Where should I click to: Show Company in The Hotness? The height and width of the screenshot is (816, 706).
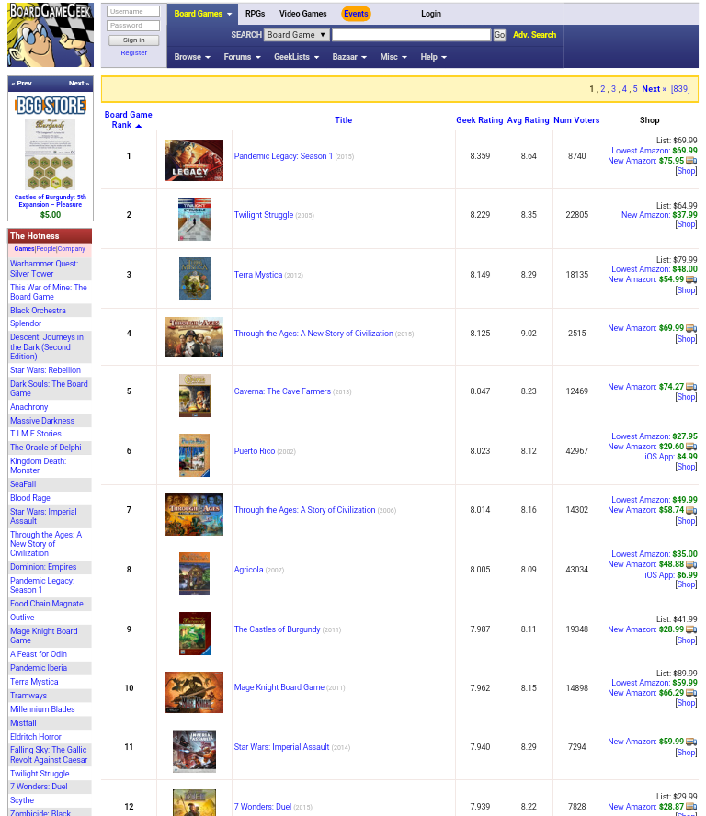(71, 249)
